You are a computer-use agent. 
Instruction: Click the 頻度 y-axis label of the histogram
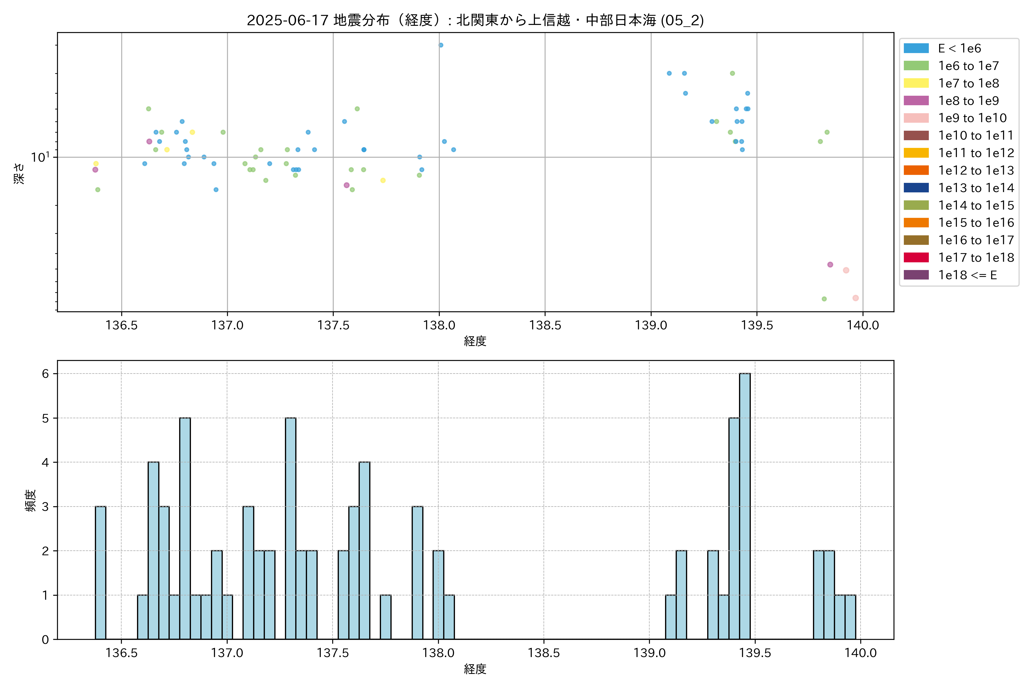[x=30, y=501]
